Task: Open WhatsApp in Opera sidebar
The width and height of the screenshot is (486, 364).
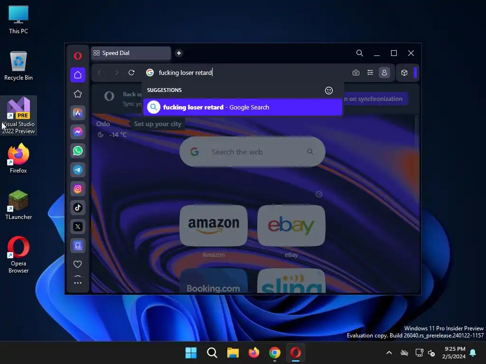Action: (78, 151)
